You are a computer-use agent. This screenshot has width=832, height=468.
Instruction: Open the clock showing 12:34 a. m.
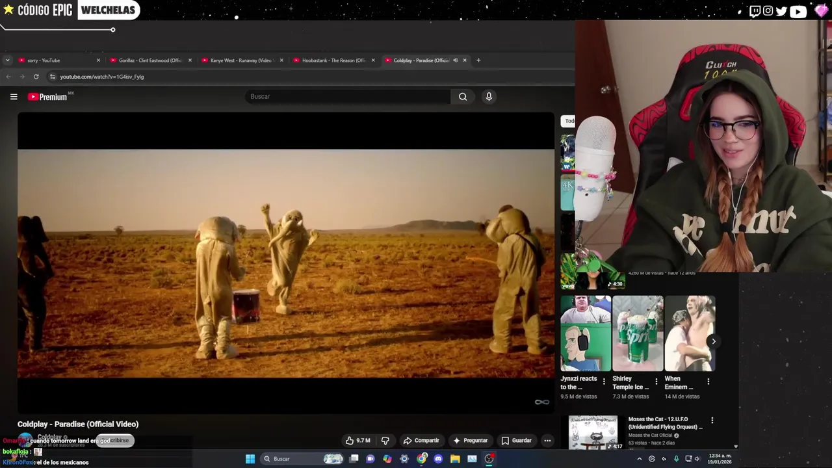720,459
